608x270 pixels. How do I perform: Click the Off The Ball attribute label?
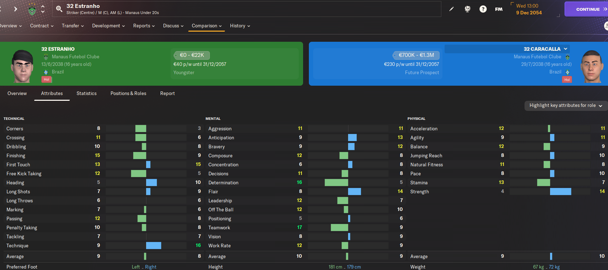[221, 210]
